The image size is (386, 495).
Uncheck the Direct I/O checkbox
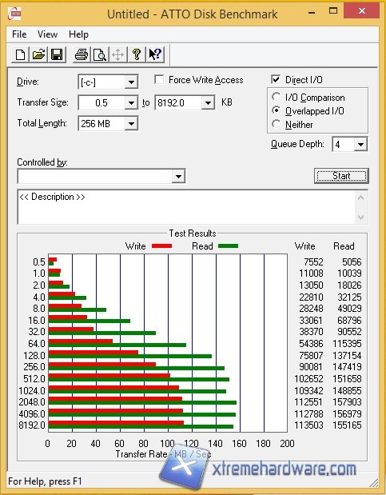click(276, 79)
